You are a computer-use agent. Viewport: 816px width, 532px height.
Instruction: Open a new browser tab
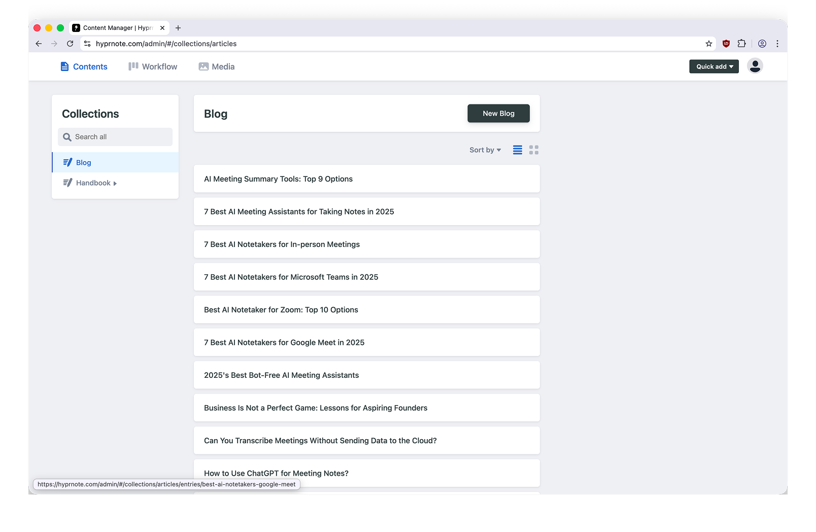[x=178, y=28]
